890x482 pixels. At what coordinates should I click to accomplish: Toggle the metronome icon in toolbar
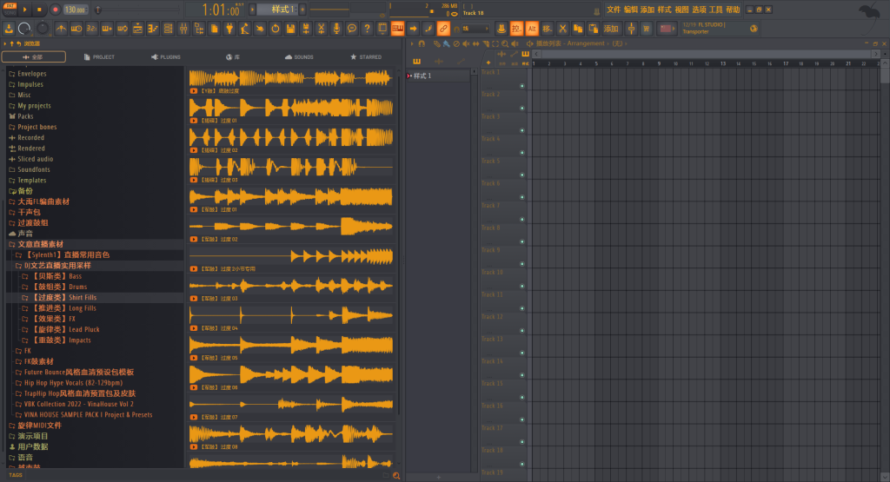pyautogui.click(x=62, y=29)
